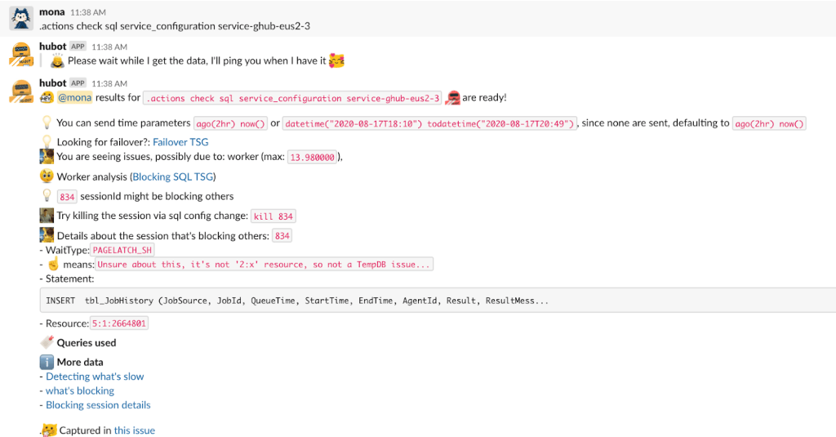The height and width of the screenshot is (437, 836).
Task: Follow the 'this issue' link
Action: tap(134, 430)
